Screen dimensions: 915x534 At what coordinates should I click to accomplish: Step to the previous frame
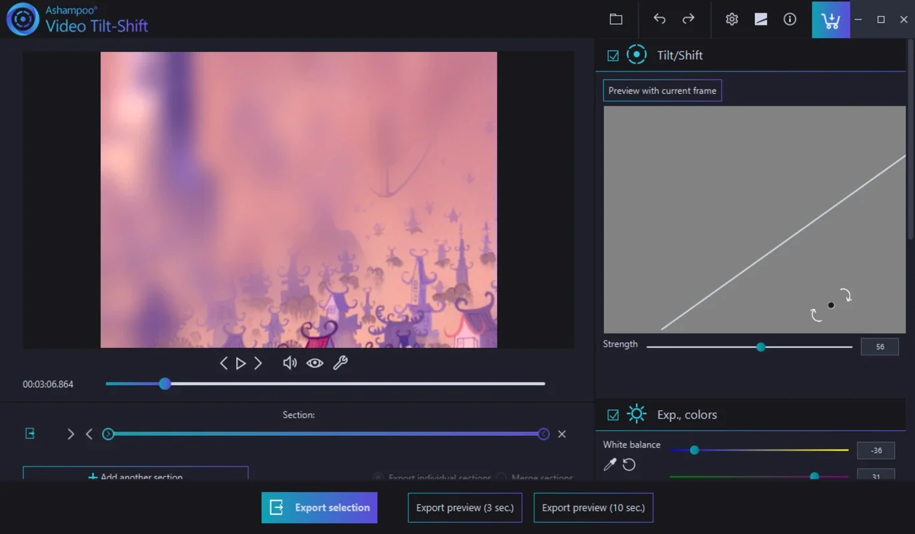[224, 363]
